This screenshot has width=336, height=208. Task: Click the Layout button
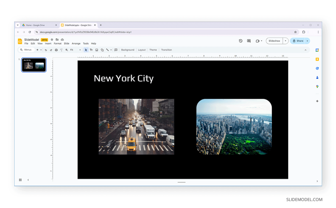142,50
